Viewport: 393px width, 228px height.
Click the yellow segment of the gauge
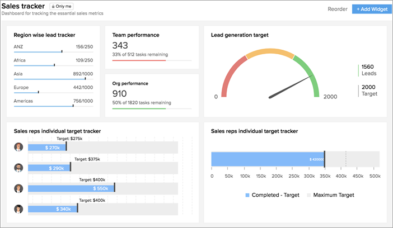click(x=270, y=51)
